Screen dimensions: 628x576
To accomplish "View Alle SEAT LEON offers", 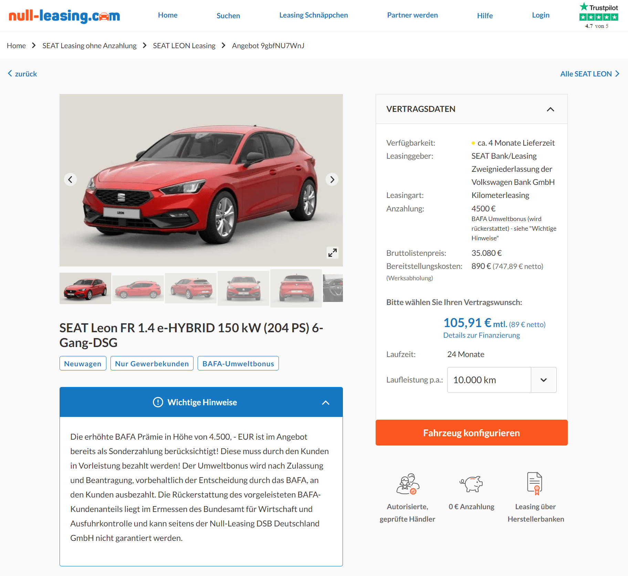I will click(590, 74).
